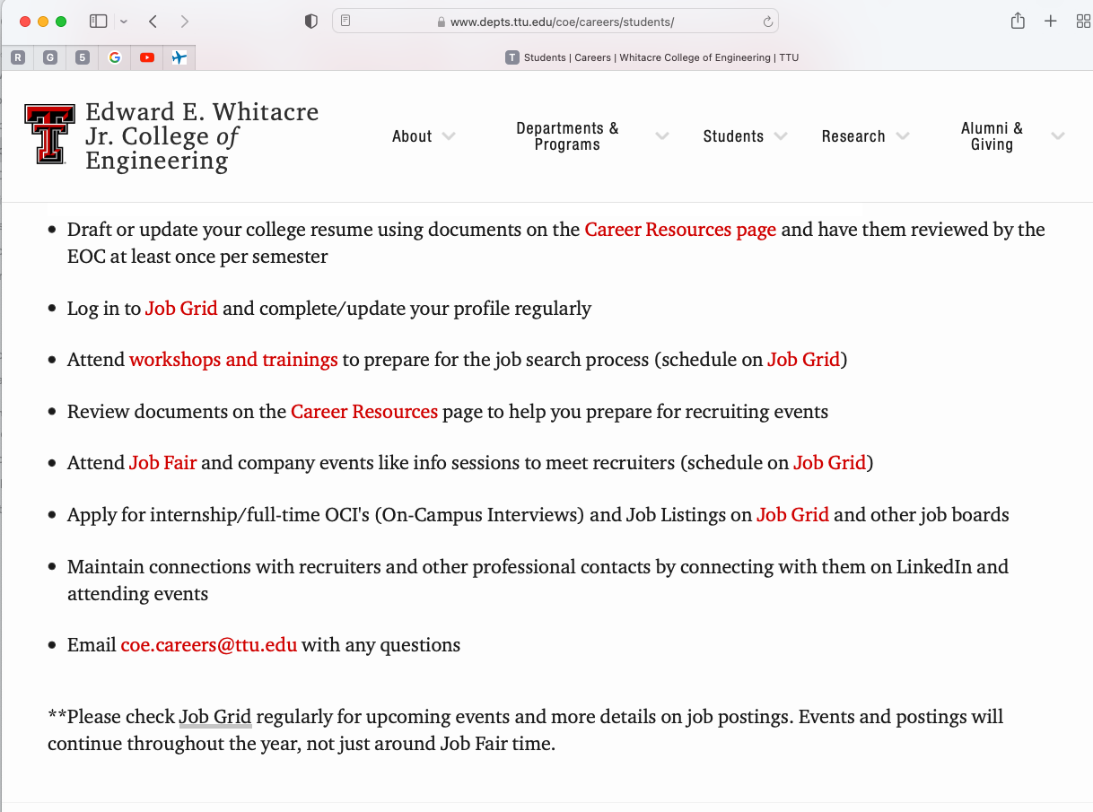Show the tab overview grid
Image resolution: width=1093 pixels, height=812 pixels.
coord(1083,22)
